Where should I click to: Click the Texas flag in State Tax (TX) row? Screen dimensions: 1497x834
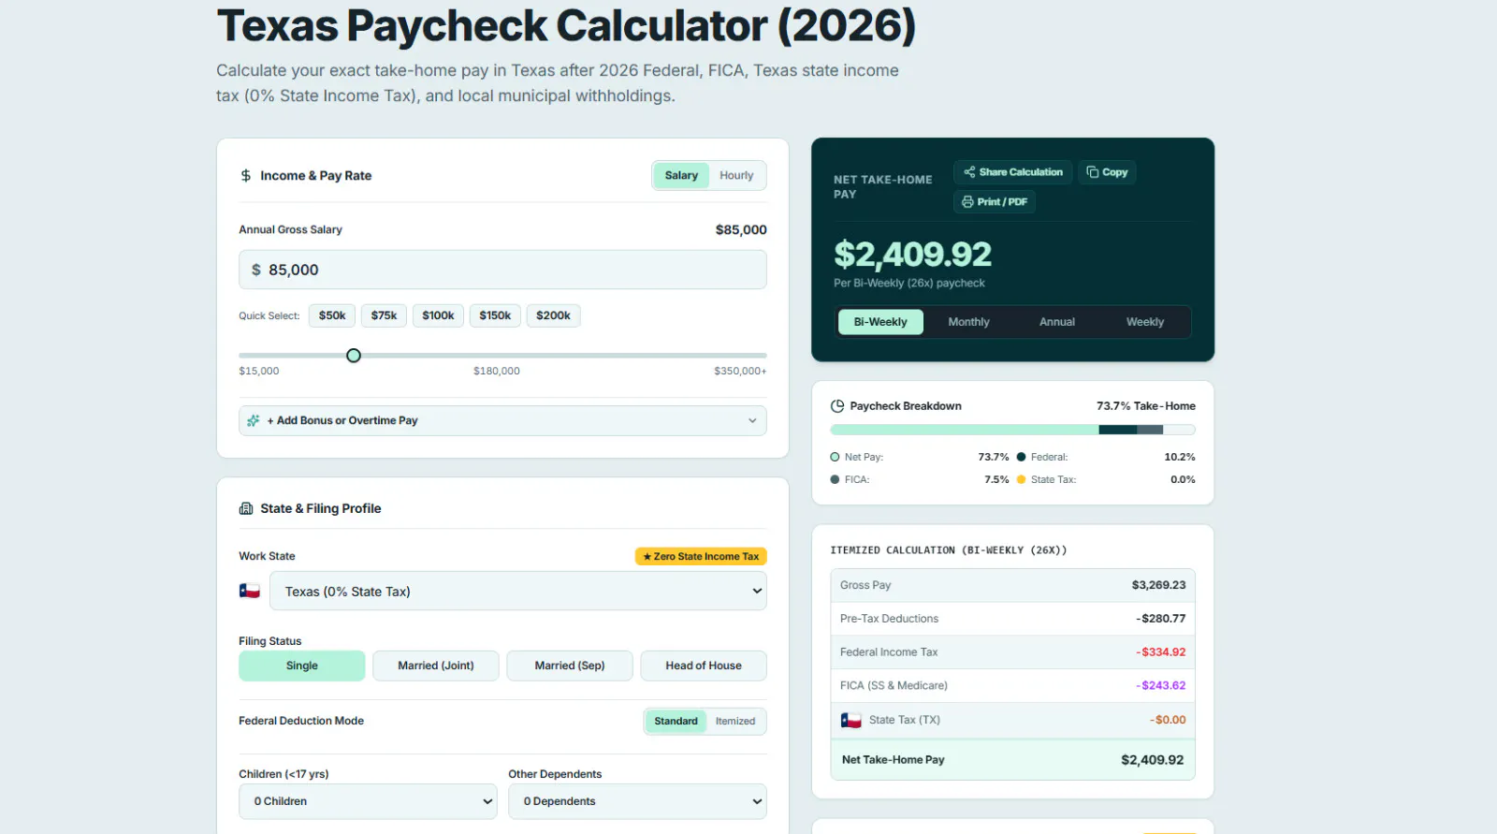click(851, 720)
